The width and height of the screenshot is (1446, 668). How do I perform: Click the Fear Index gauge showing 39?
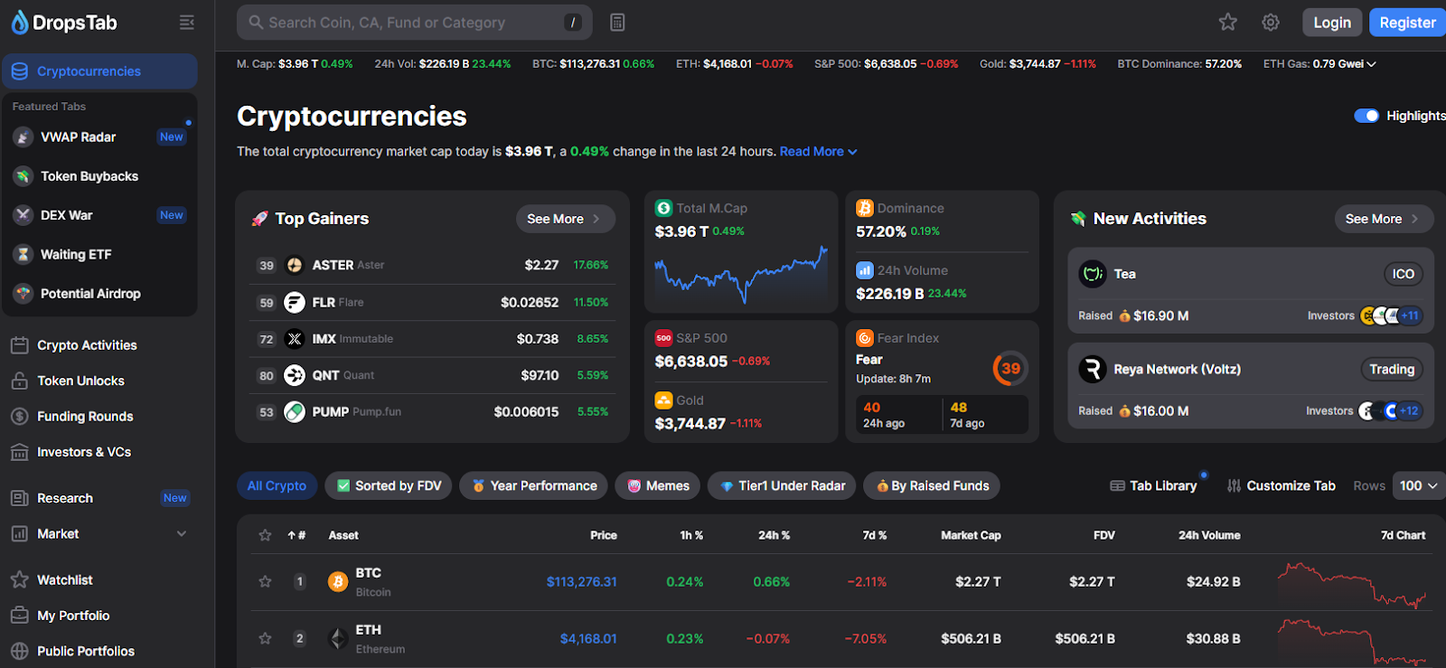1010,369
